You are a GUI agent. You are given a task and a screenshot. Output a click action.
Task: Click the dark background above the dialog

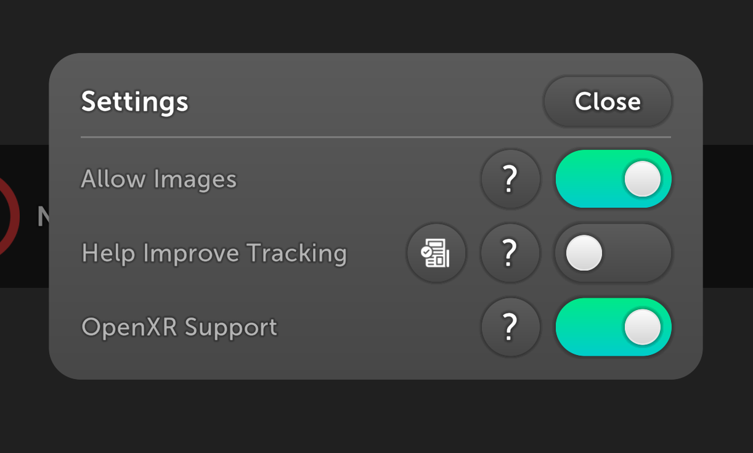pyautogui.click(x=376, y=26)
